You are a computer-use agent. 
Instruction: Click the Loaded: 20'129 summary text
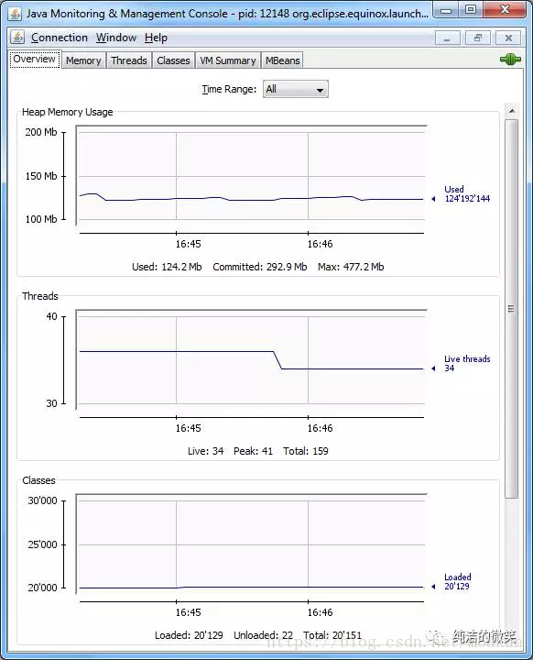(x=189, y=635)
